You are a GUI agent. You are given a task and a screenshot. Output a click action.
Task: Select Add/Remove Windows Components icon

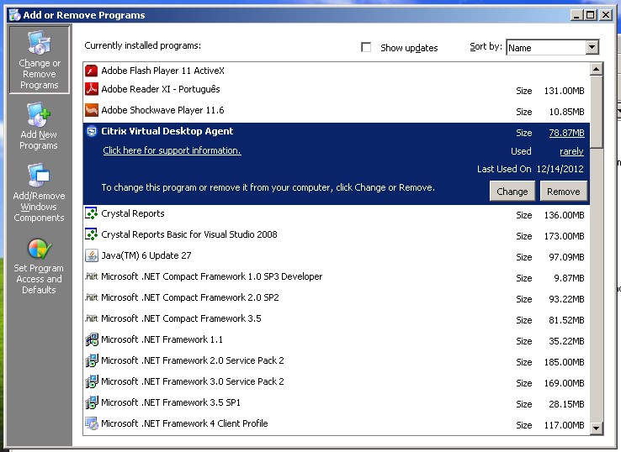point(39,176)
